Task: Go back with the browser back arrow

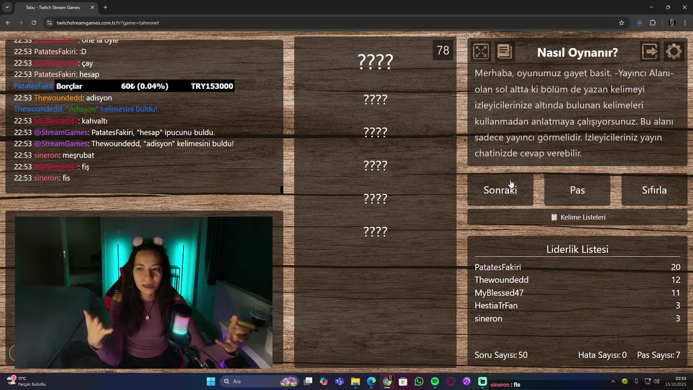Action: pos(8,23)
